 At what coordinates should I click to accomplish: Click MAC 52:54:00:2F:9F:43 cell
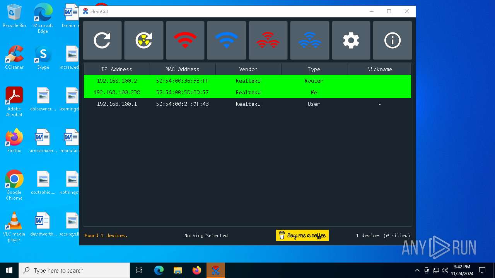183,104
